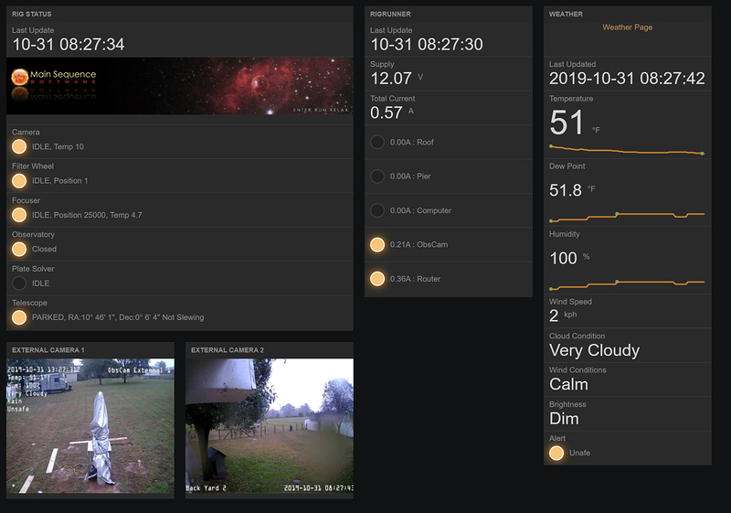Toggle the Router power circuit
731x513 pixels.
[377, 278]
